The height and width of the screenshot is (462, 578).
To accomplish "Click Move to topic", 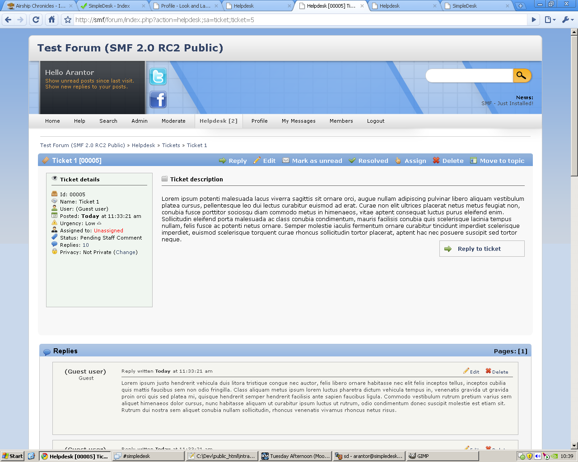I will click(x=497, y=161).
